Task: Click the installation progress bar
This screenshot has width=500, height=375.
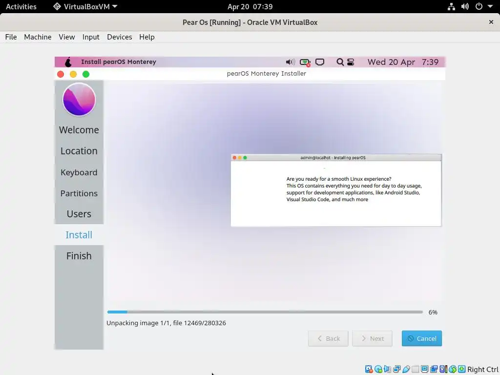Action: click(x=265, y=312)
